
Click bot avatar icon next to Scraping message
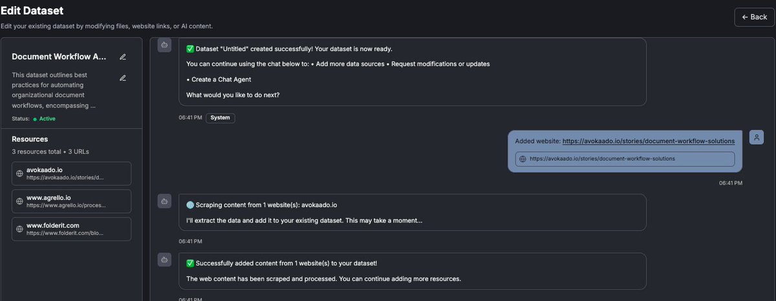164,201
